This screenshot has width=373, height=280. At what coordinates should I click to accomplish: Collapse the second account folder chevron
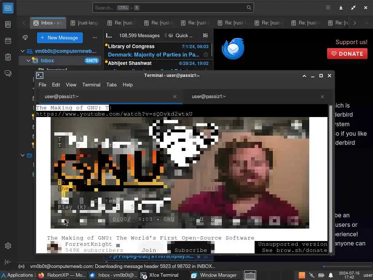(23, 155)
